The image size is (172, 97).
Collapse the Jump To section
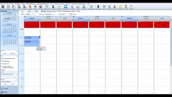(x=17, y=51)
